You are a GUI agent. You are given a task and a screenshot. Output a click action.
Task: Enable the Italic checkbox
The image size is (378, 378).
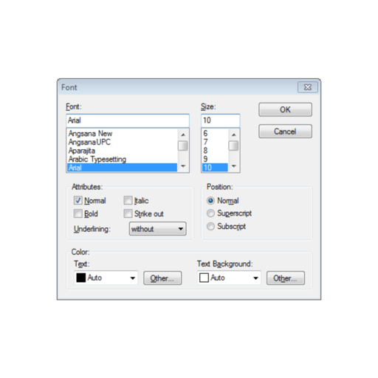coord(128,200)
